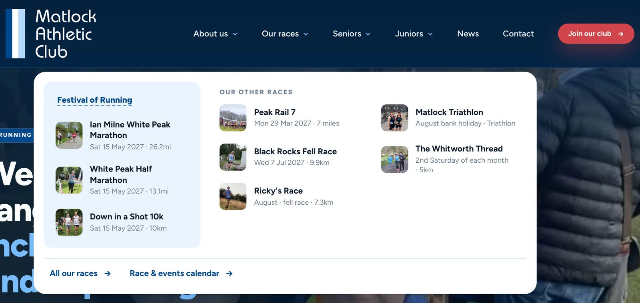
Task: Select the Ian Milne White Peak Marathon title
Action: [130, 130]
